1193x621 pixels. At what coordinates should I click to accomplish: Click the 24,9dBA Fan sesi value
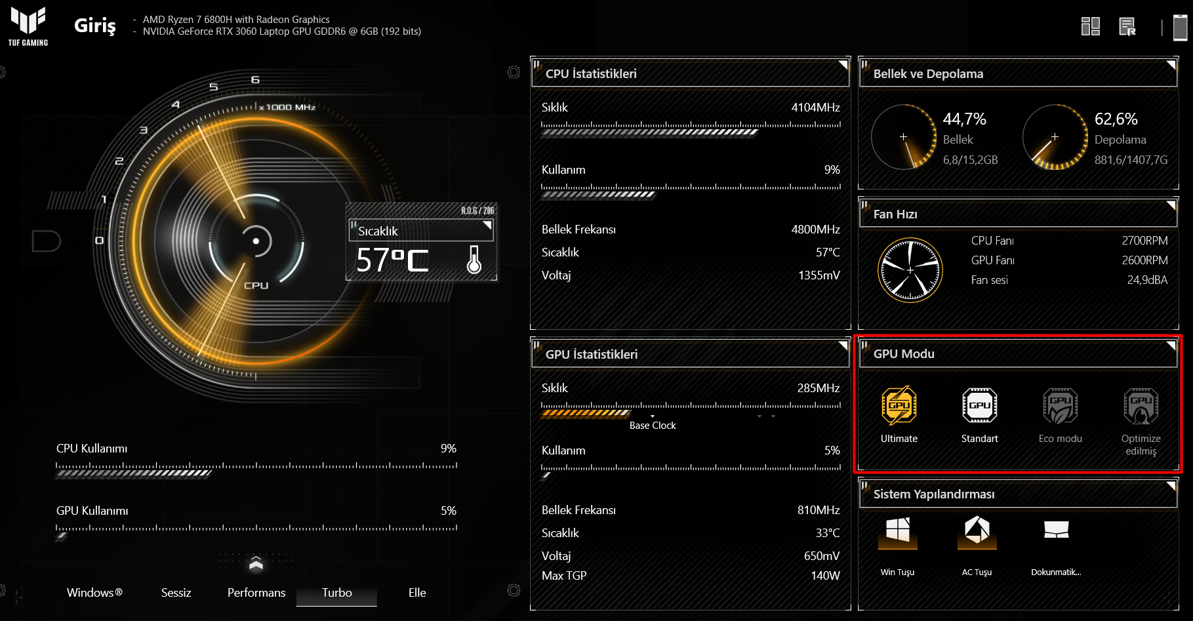(x=1147, y=280)
